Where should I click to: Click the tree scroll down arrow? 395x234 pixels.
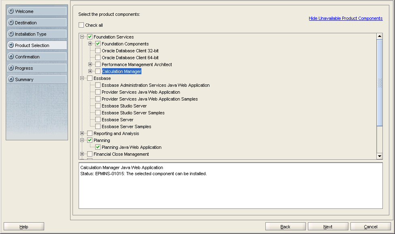click(380, 156)
